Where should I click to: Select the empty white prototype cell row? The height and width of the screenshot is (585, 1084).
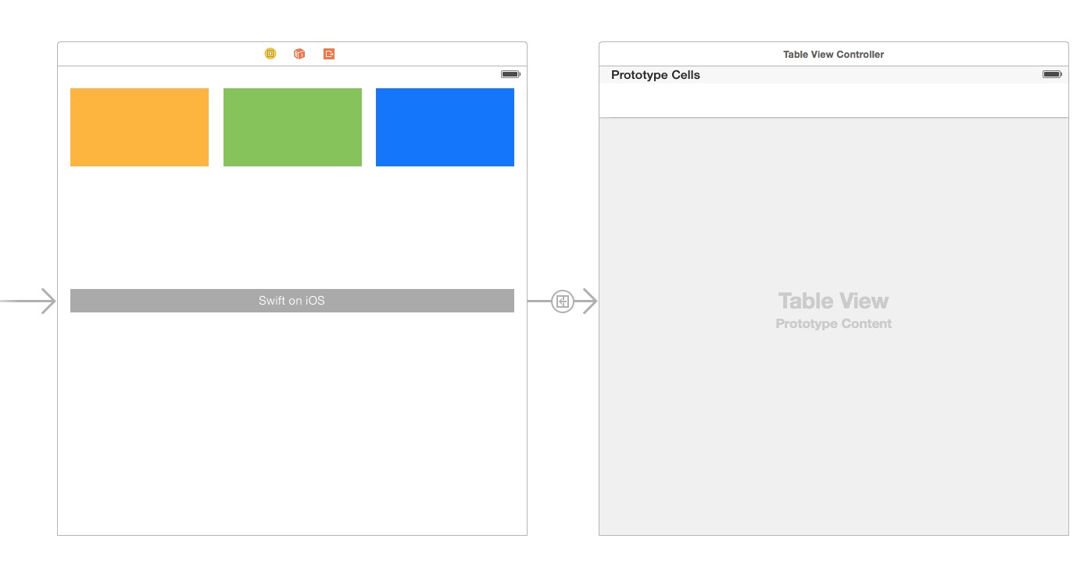click(833, 101)
